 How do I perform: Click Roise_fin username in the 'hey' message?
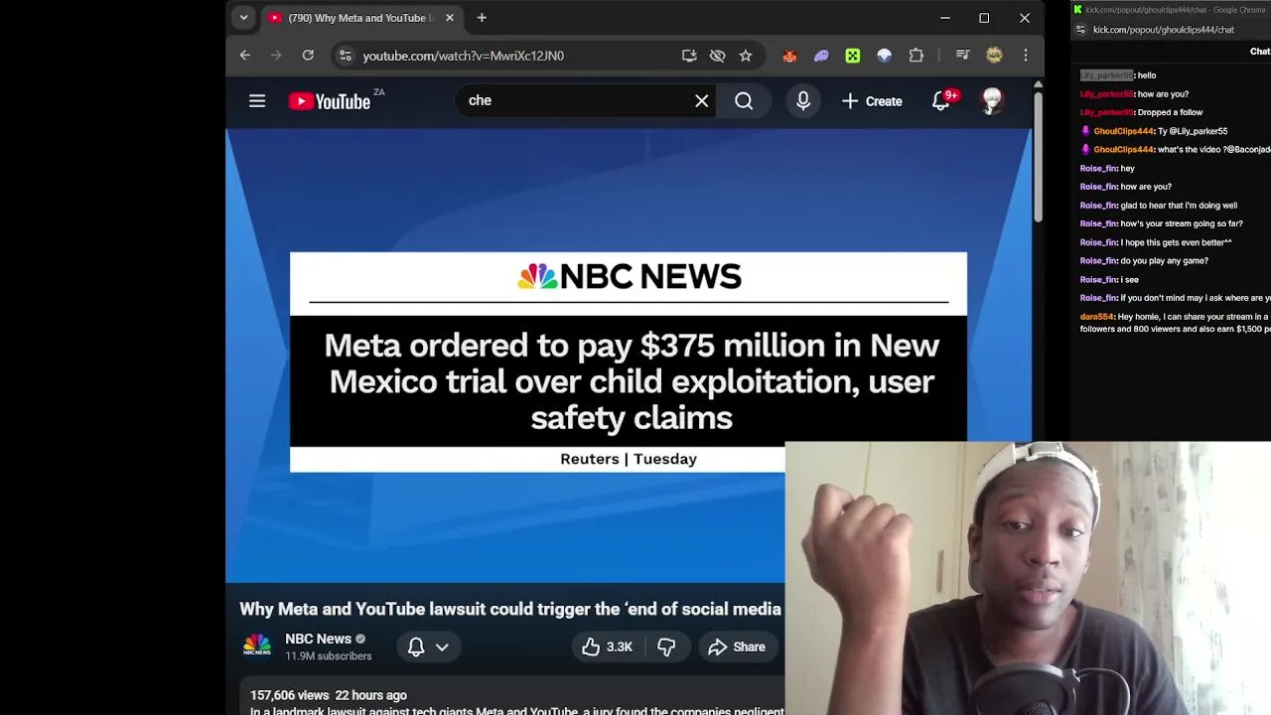click(x=1098, y=168)
